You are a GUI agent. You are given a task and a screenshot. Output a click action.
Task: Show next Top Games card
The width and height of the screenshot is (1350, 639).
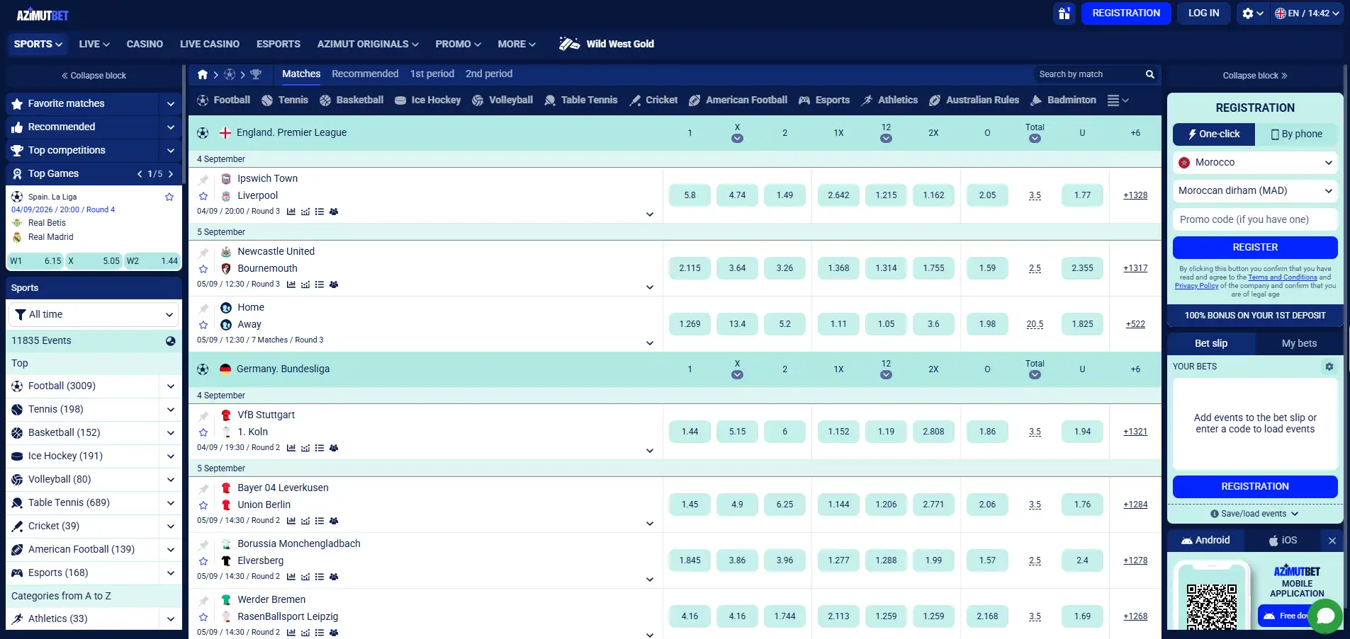click(171, 174)
